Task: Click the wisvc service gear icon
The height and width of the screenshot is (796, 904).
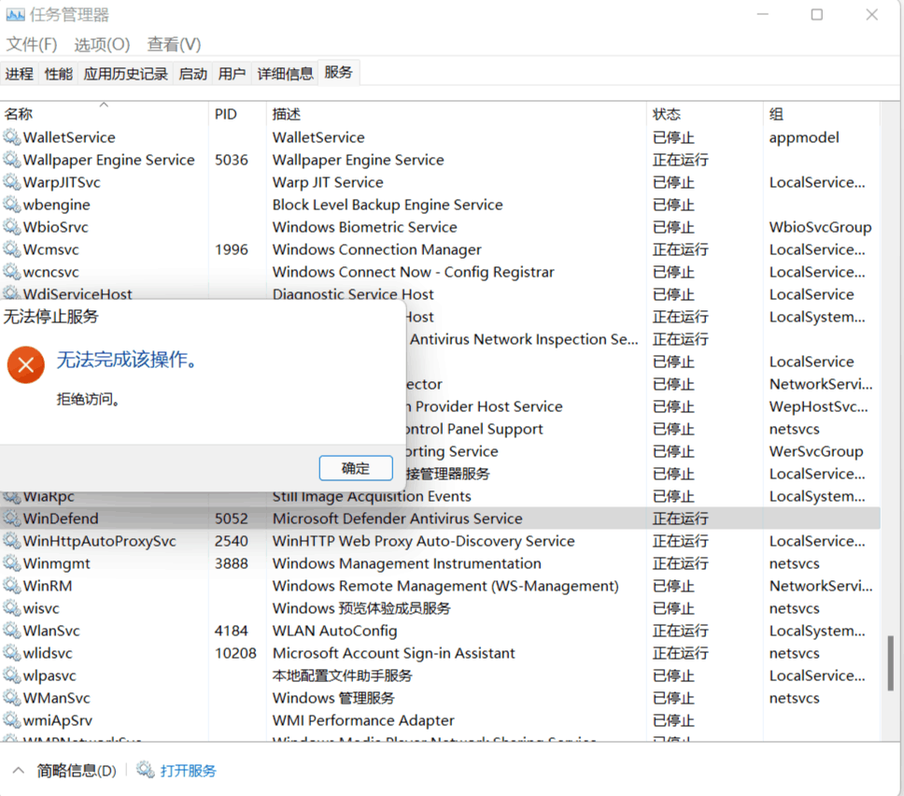Action: 12,608
